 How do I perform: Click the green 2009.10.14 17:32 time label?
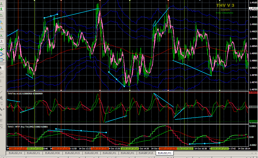[220, 149]
